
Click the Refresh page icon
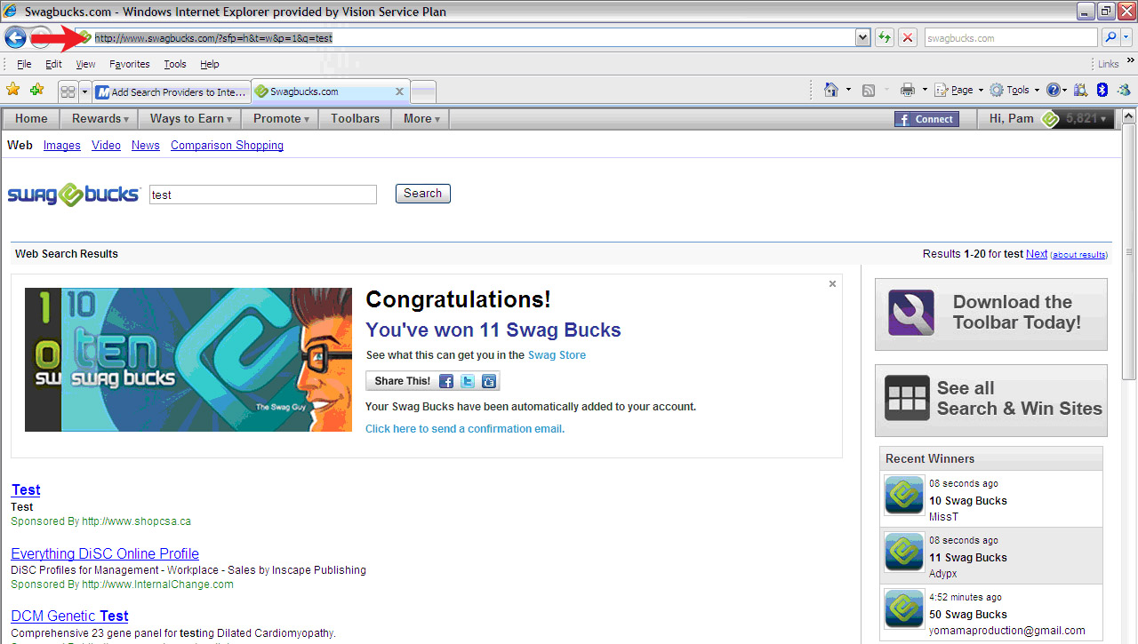[884, 37]
